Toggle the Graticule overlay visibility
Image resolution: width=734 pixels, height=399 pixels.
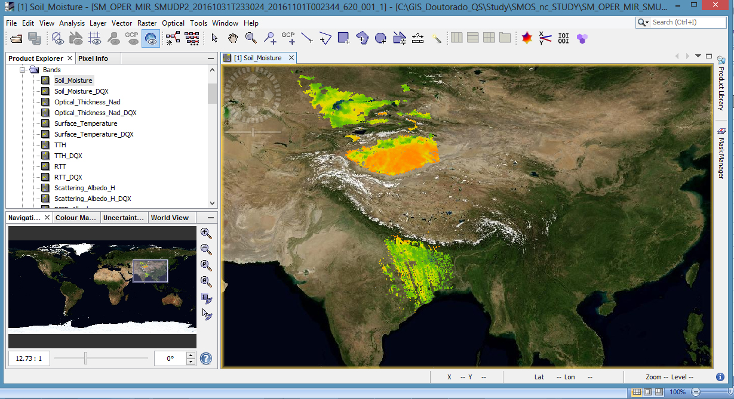pos(94,38)
